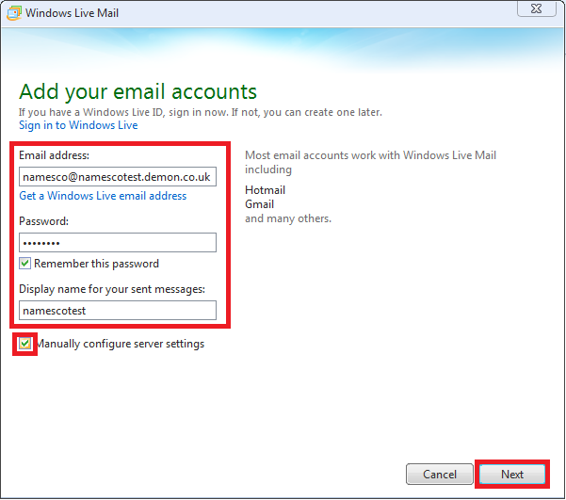
Task: Toggle the Manually configure server settings checkbox
Action: point(24,344)
